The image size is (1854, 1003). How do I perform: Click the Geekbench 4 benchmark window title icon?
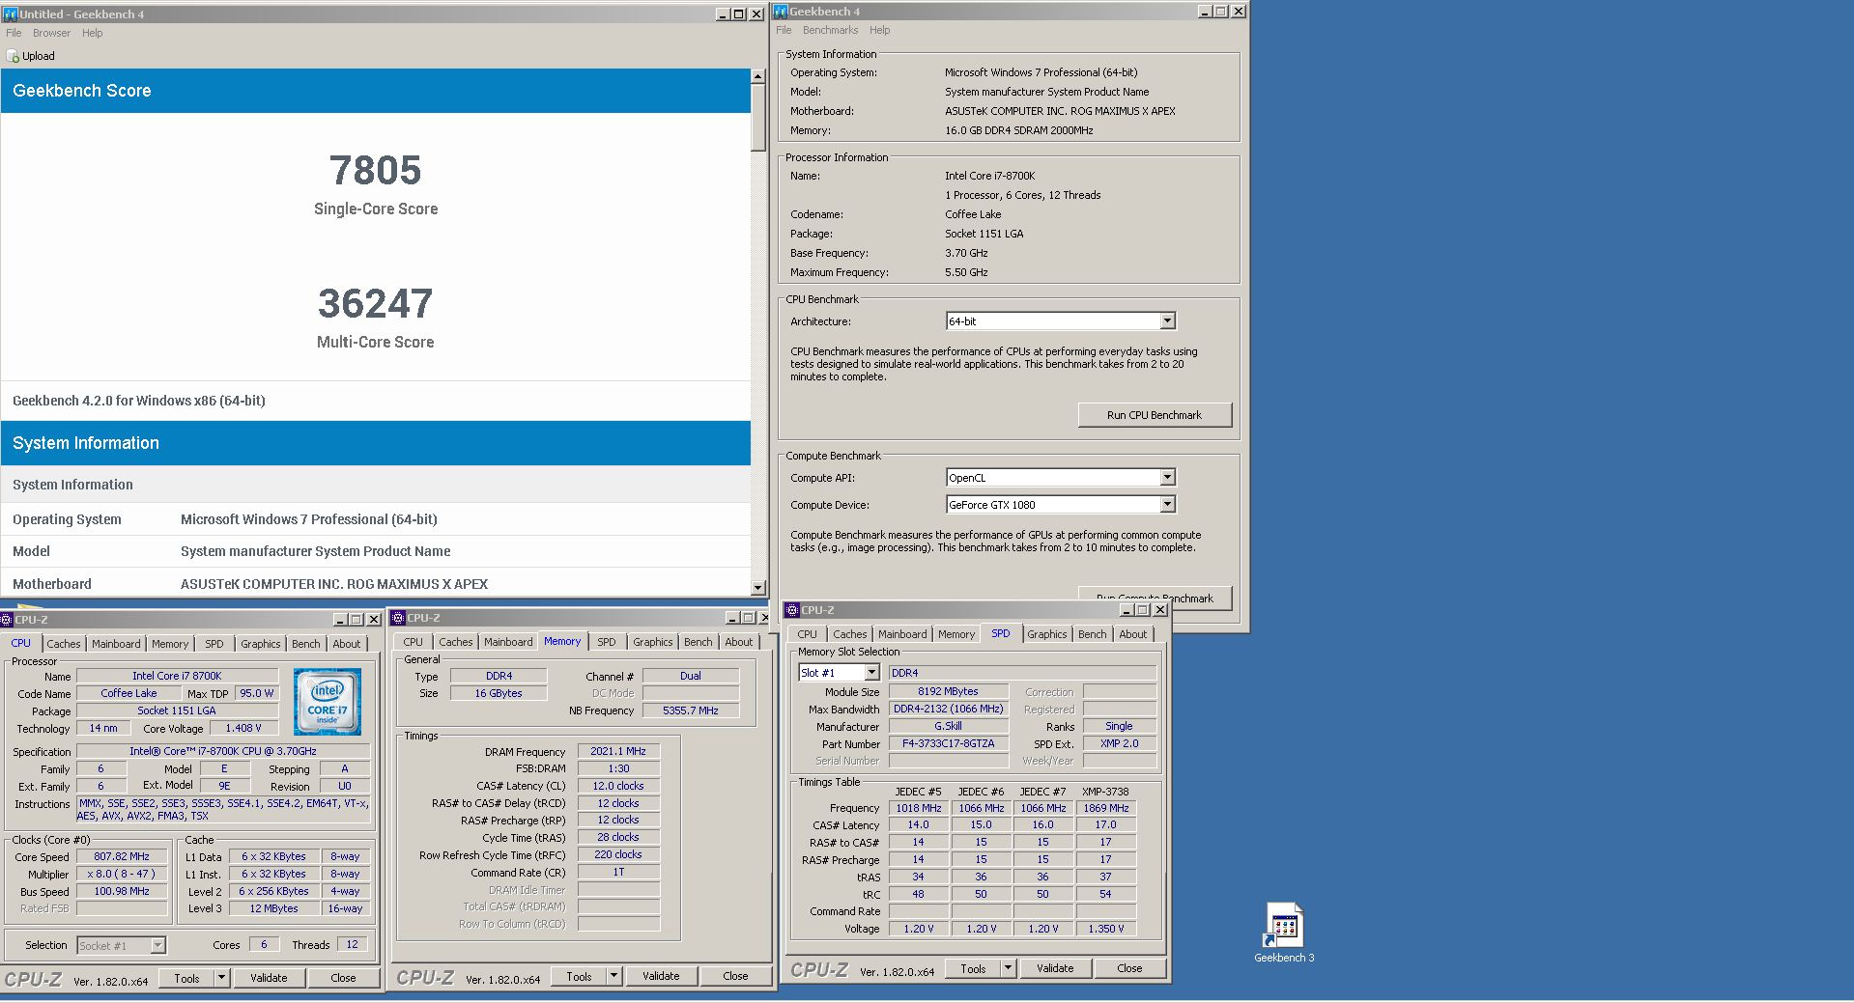click(781, 11)
